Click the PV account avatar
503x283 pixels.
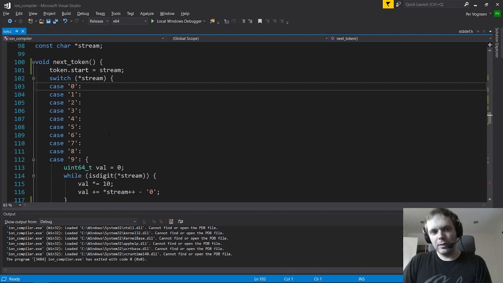point(497,14)
